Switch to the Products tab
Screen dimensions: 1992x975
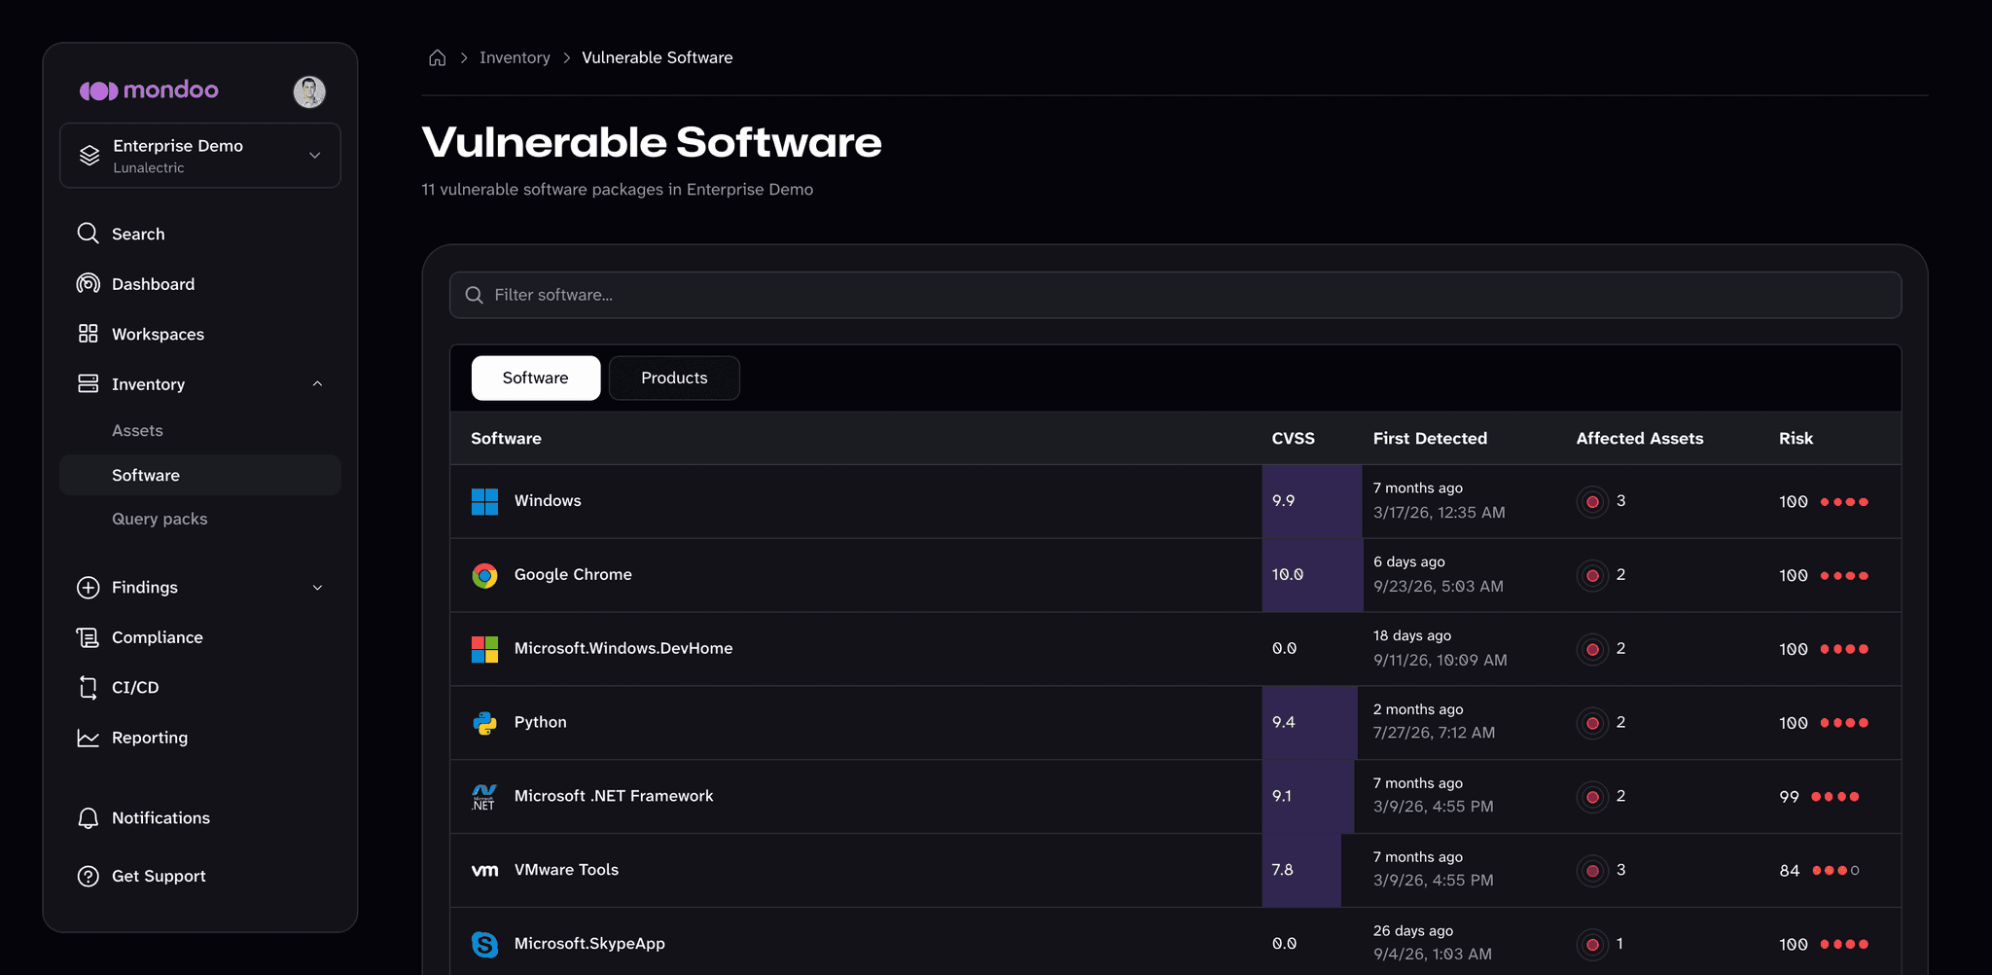(674, 378)
